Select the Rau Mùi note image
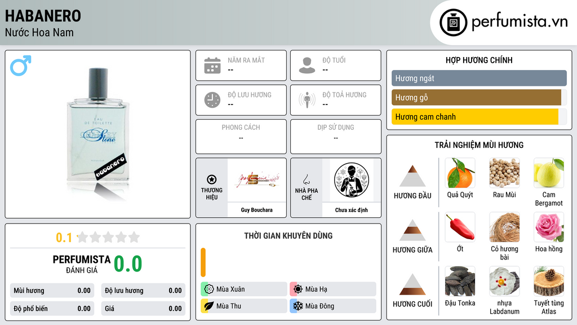Screen dimensions: 577x325 [x=504, y=173]
